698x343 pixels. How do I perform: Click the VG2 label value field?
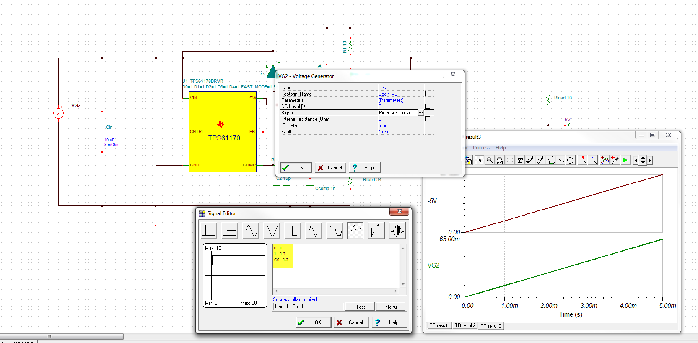tap(401, 88)
